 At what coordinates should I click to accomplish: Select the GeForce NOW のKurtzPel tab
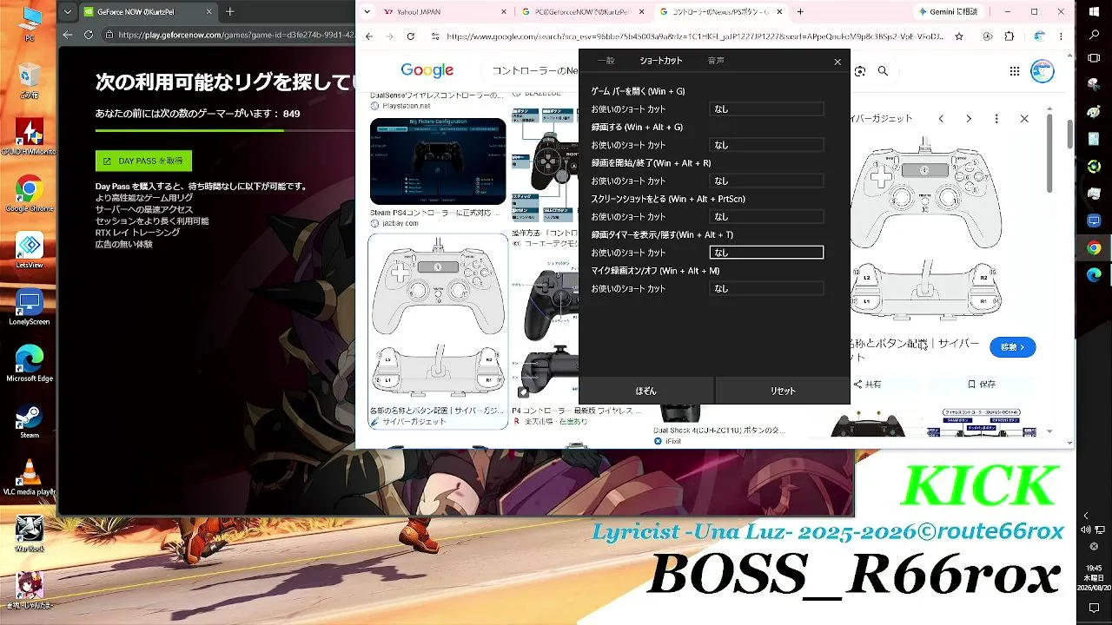[x=148, y=12]
